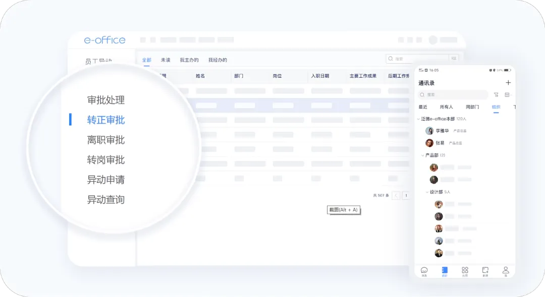The image size is (545, 297).
Task: Switch to the 未读 tab
Action: [166, 60]
